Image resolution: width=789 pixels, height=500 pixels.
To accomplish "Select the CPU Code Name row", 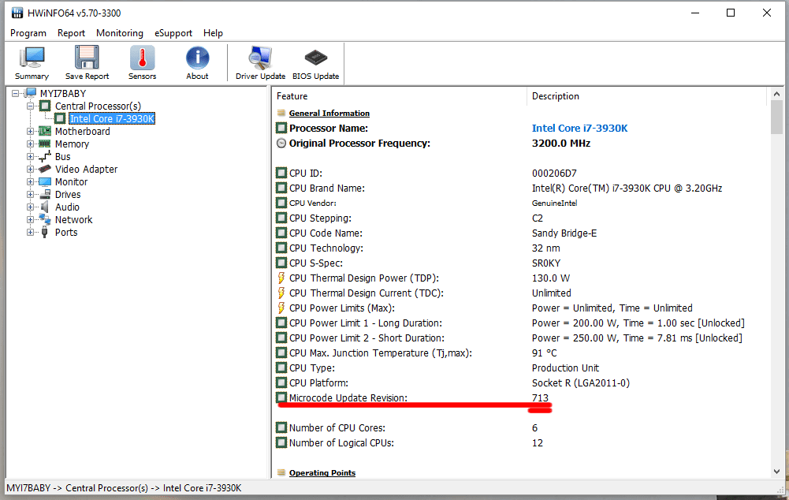I will [x=521, y=233].
